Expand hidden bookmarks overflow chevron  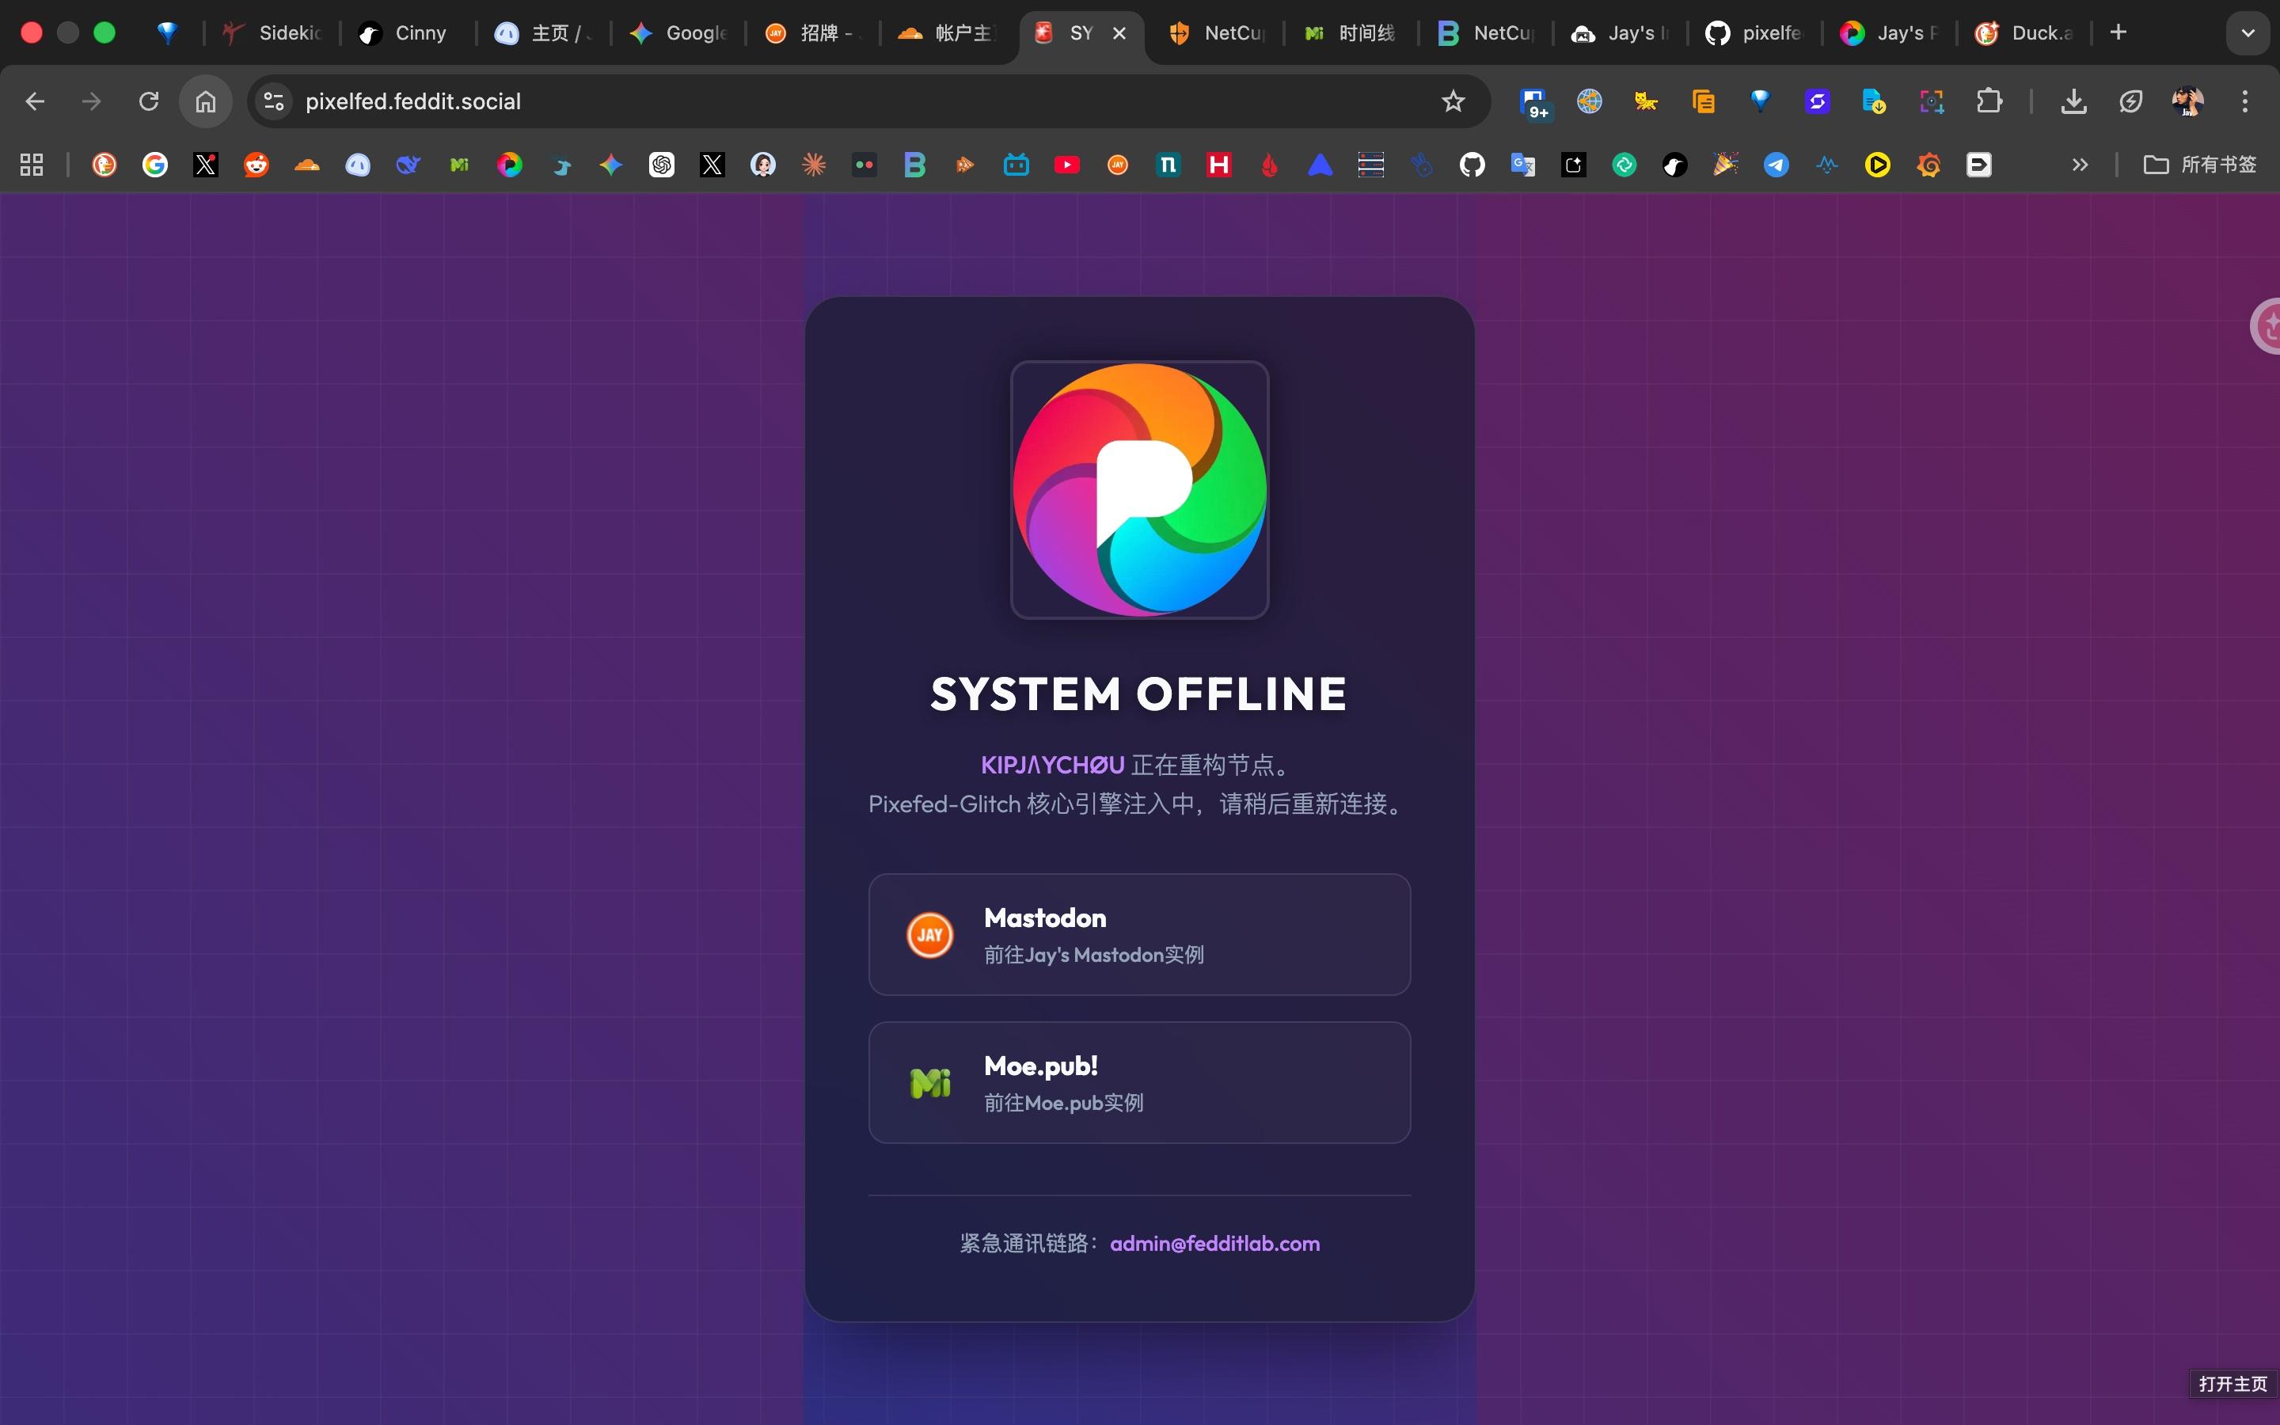[2080, 165]
